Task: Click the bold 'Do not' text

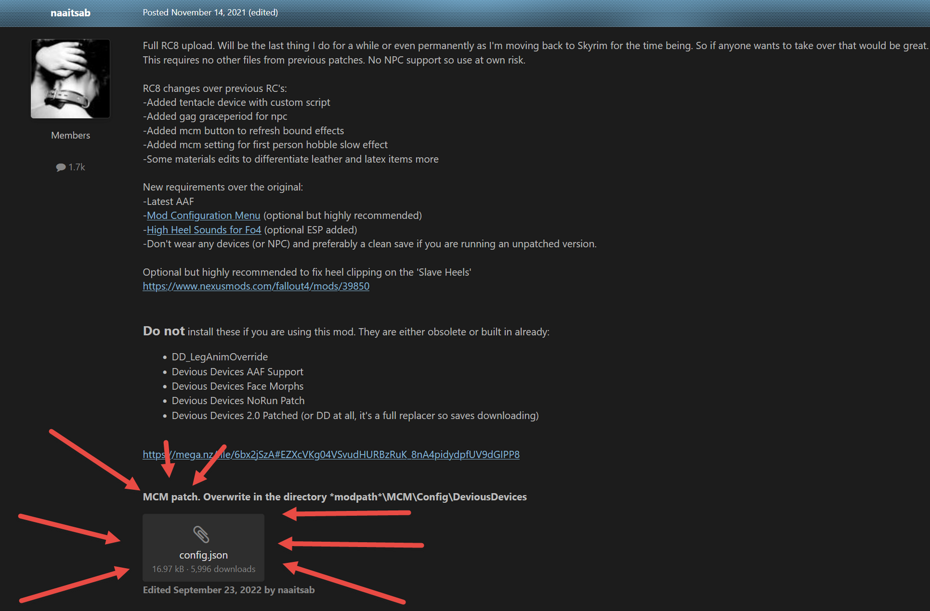Action: click(164, 331)
